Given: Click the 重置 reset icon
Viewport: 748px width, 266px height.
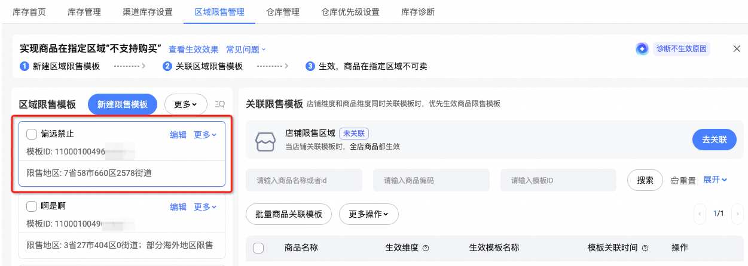Looking at the screenshot, I should click(675, 180).
